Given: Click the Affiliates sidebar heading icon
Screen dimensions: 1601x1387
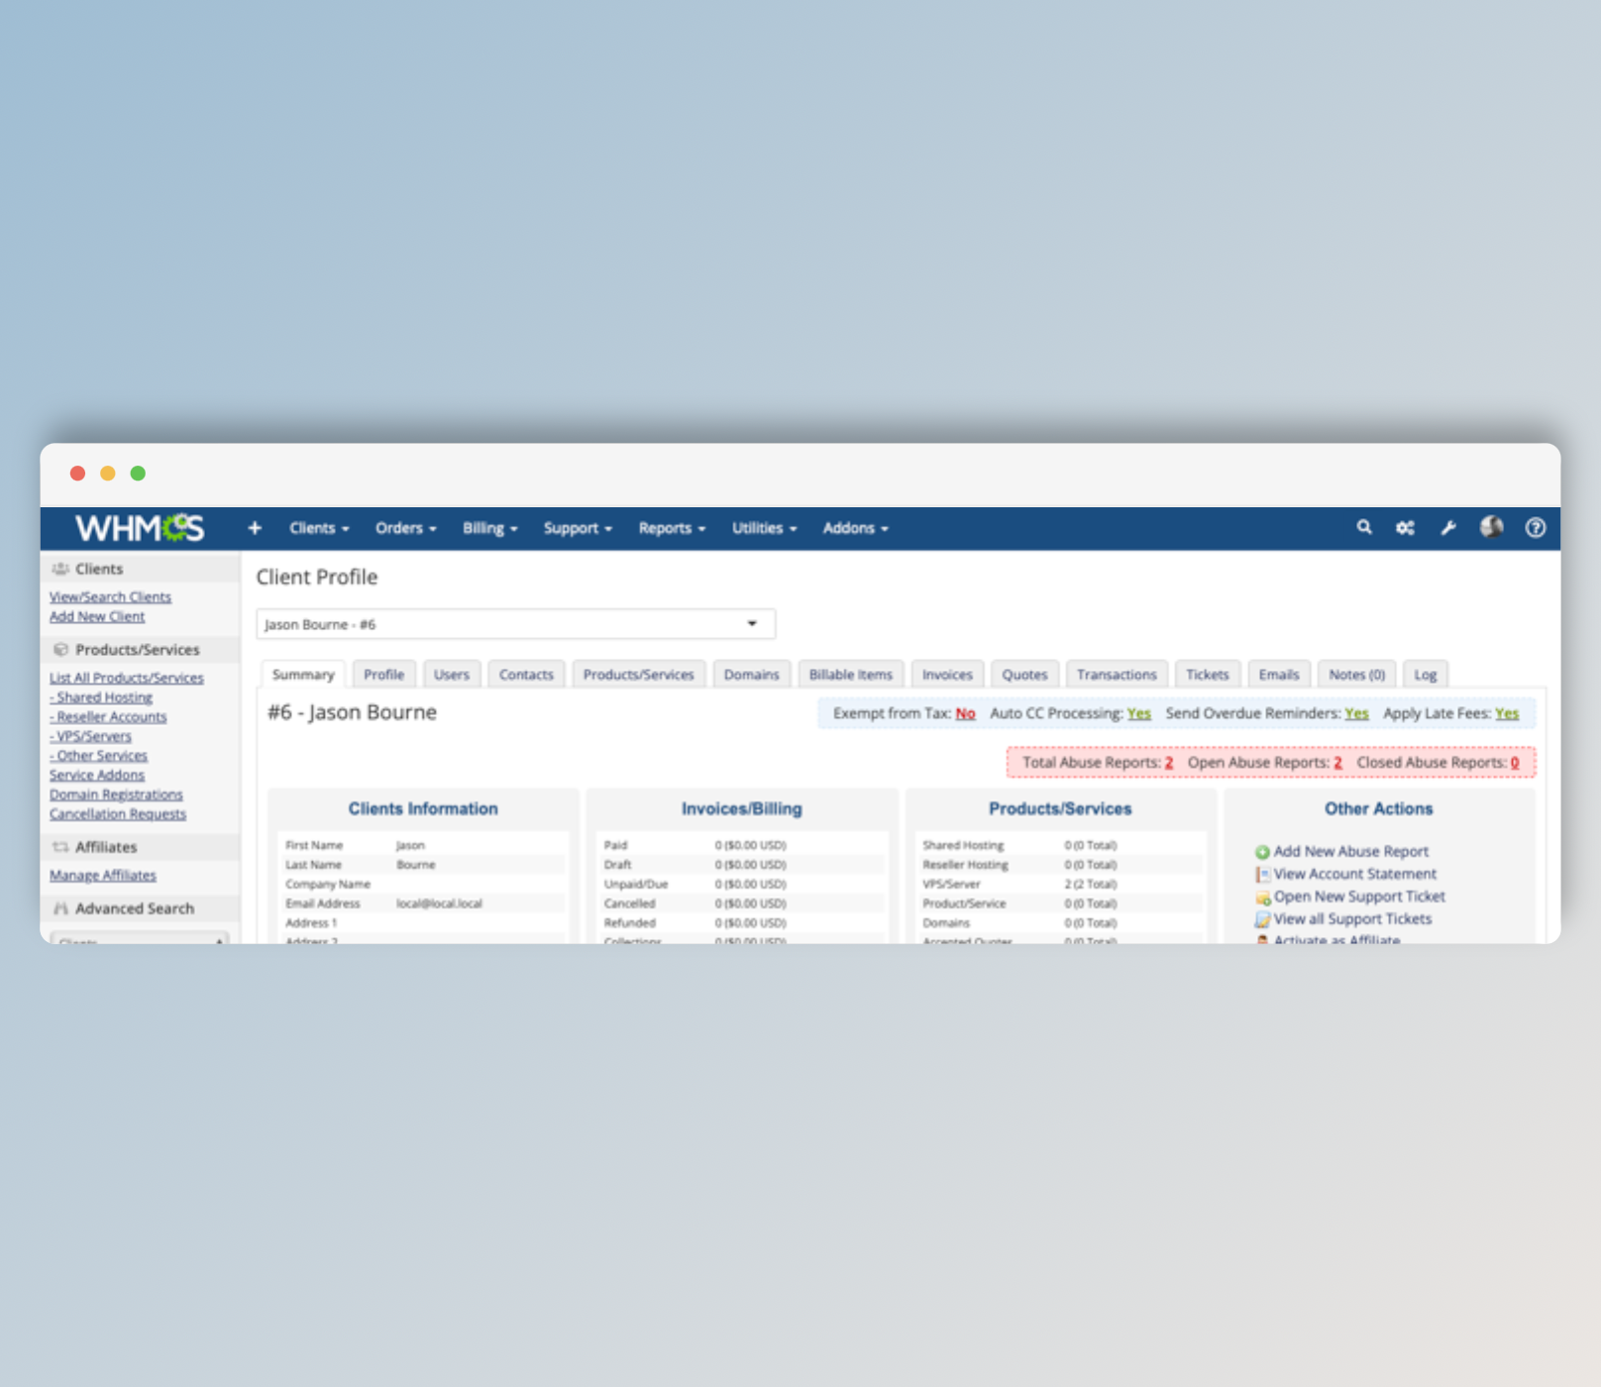Looking at the screenshot, I should (x=60, y=847).
